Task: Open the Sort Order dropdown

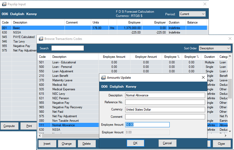Action: coord(215,48)
